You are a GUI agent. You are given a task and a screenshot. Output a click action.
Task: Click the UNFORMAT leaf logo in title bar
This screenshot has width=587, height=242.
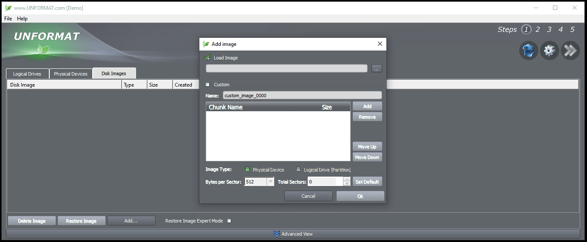tap(8, 8)
